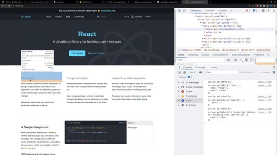The image size is (277, 155).
Task: Open the Community navigation link
Action: coord(79,17)
